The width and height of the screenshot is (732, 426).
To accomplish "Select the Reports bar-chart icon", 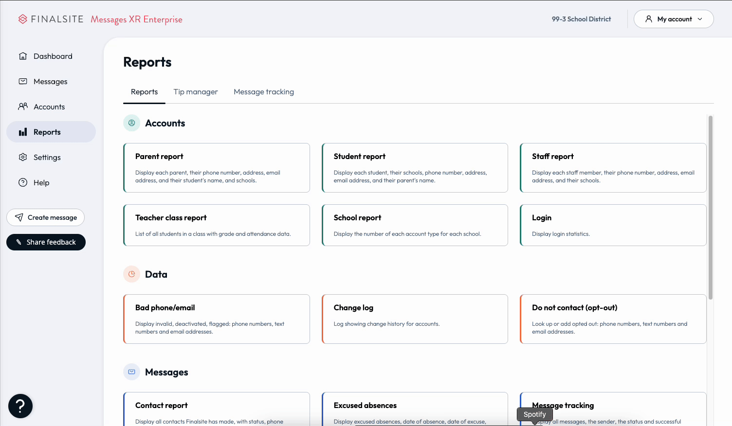I will (x=23, y=131).
